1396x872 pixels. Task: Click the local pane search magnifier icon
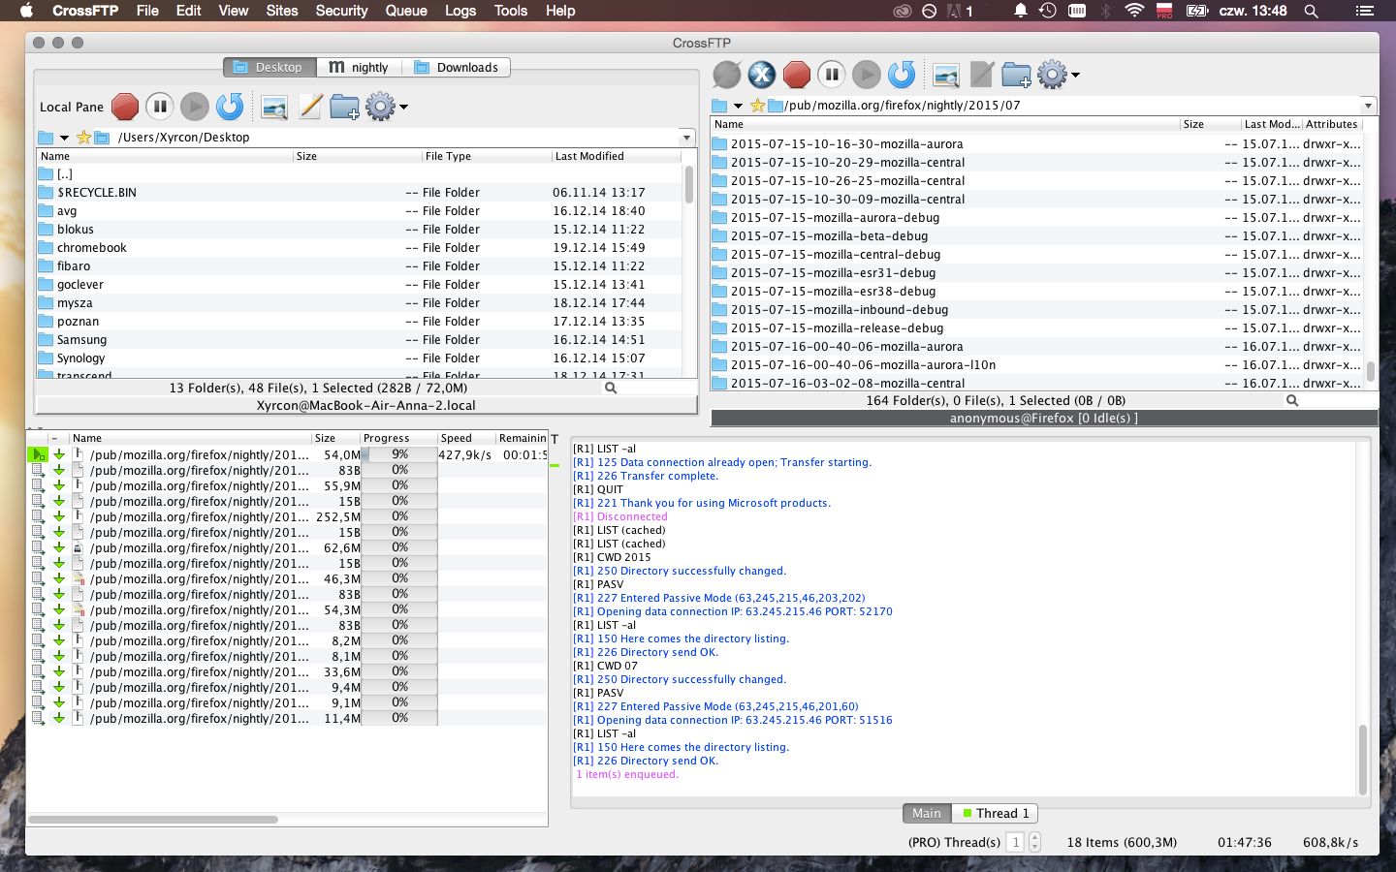[x=611, y=388]
